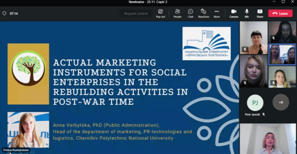
Task: Click the shield security icon
Action: tap(4, 13)
